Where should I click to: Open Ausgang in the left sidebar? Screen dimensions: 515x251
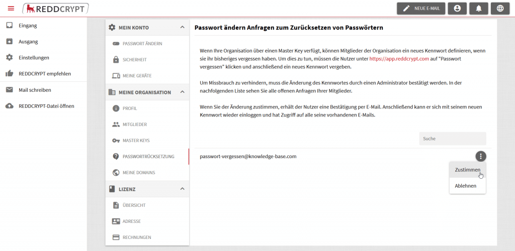tap(28, 42)
